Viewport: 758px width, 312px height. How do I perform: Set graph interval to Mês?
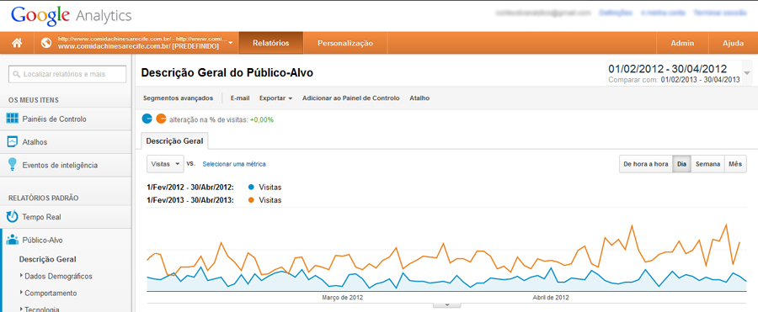[735, 164]
